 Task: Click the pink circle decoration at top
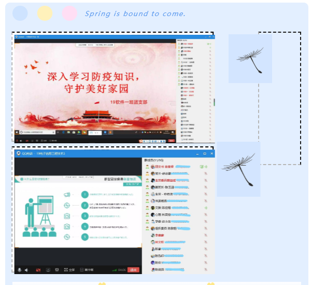[69, 13]
